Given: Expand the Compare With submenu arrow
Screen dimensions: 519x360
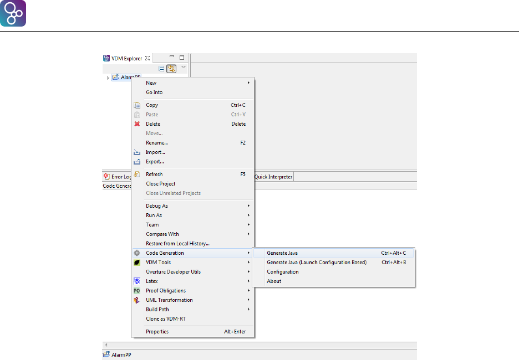Looking at the screenshot, I should click(x=248, y=234).
